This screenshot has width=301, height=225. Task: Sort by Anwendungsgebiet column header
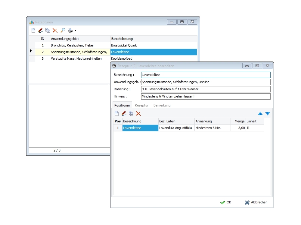click(x=80, y=39)
